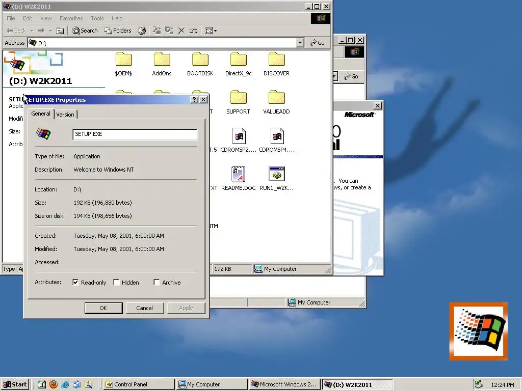Open the Help menu
Image resolution: width=522 pixels, height=391 pixels.
pos(117,18)
